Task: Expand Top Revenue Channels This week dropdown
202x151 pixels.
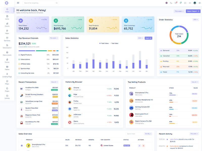Action: point(54,38)
